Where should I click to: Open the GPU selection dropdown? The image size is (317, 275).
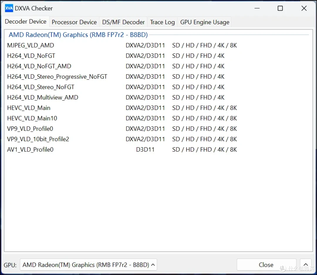coord(88,265)
